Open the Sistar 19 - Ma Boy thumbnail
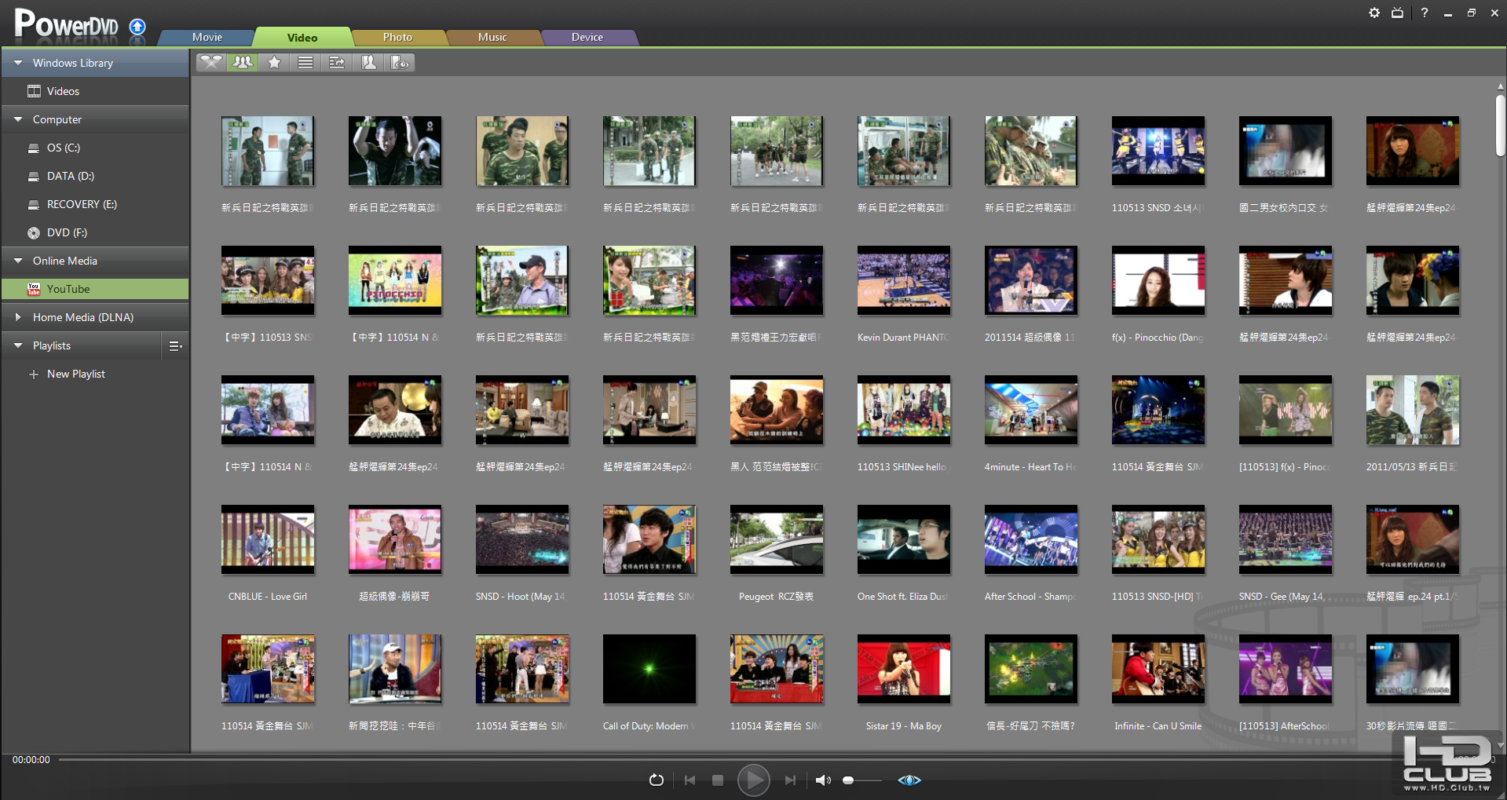 (903, 669)
